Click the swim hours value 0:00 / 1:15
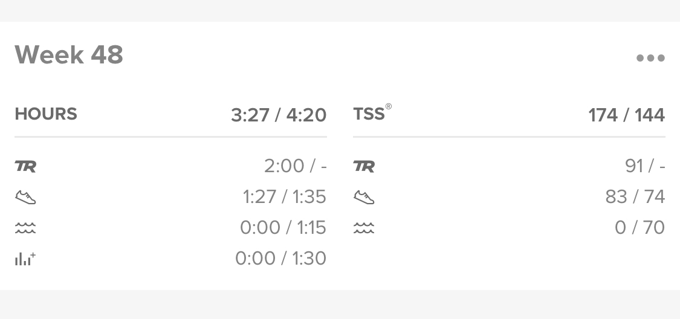The image size is (680, 319). point(283,228)
